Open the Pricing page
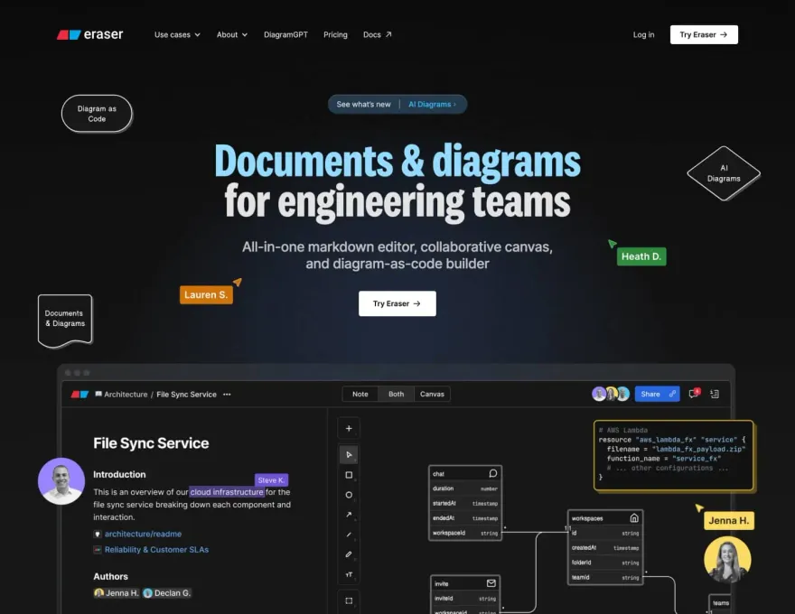This screenshot has height=614, width=795. click(x=335, y=34)
